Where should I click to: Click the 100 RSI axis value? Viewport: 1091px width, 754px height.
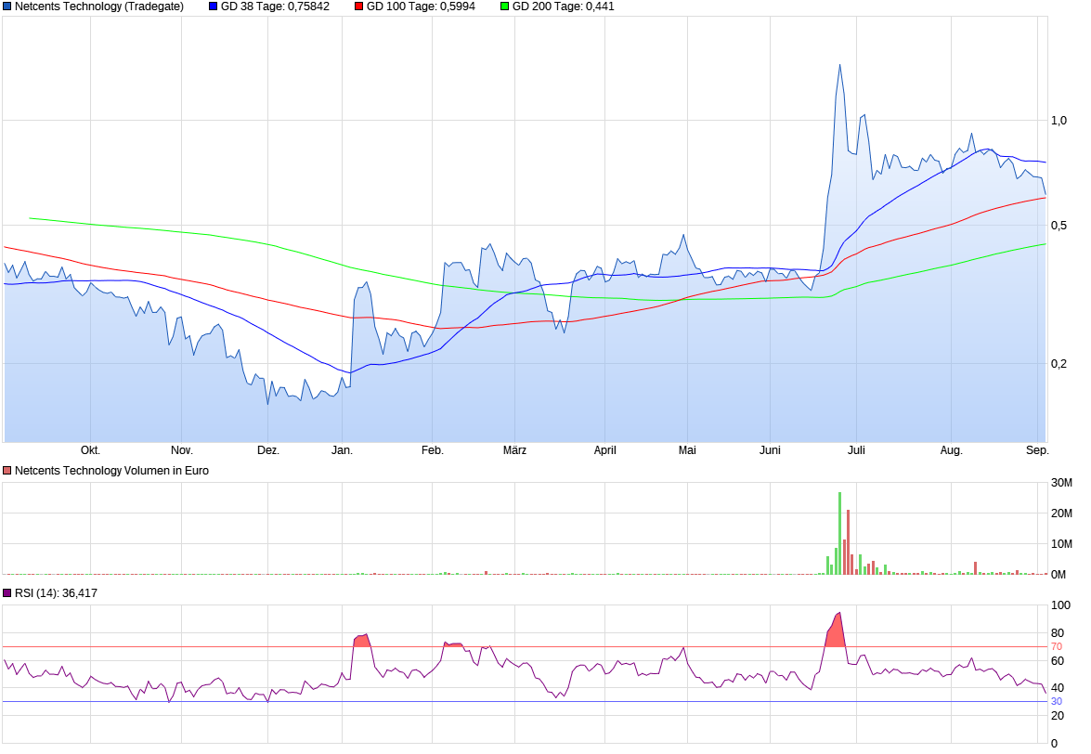click(x=1060, y=605)
